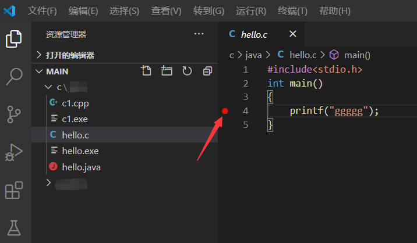Open the 文件(F) menu

43,11
